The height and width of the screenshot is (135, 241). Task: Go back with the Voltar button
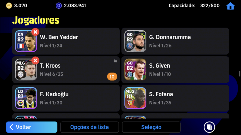click(x=32, y=127)
